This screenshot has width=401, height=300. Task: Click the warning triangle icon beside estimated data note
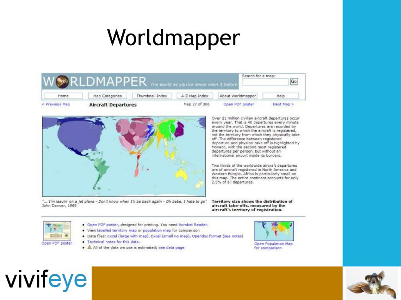90,247
